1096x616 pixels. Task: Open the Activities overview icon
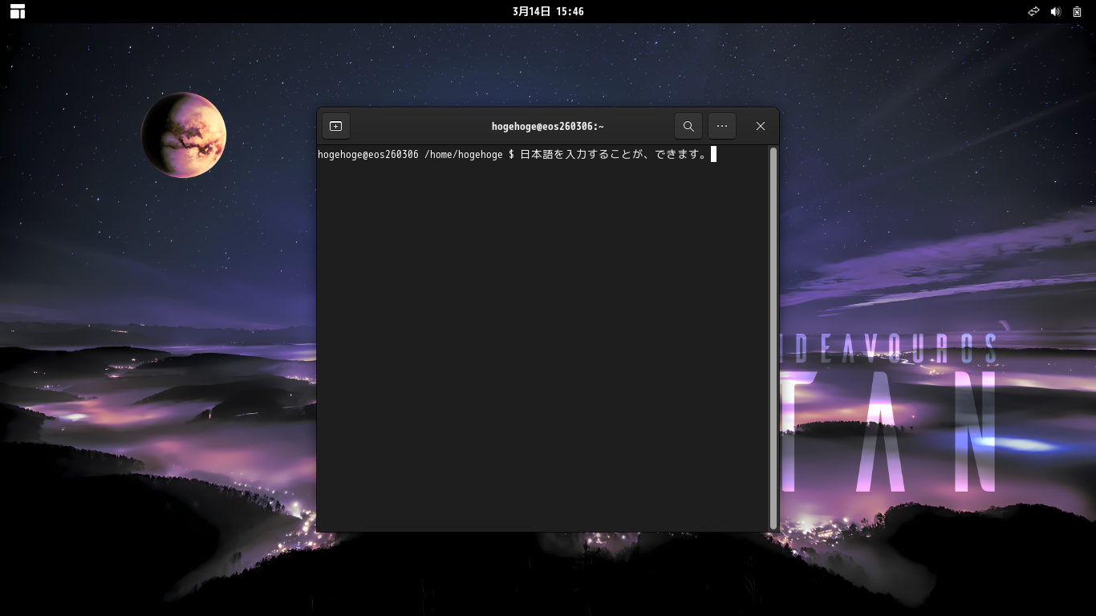click(x=18, y=11)
